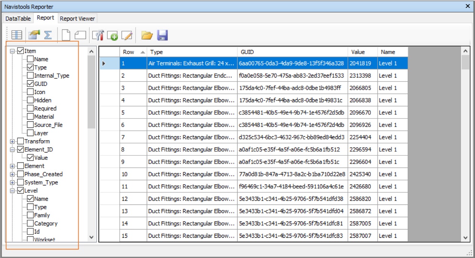Sort by the Row column header
The image size is (475, 258).
tap(133, 52)
